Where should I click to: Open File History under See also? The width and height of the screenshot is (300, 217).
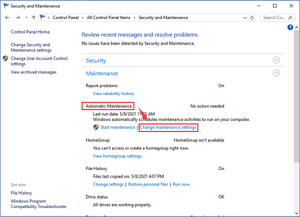pyautogui.click(x=21, y=193)
